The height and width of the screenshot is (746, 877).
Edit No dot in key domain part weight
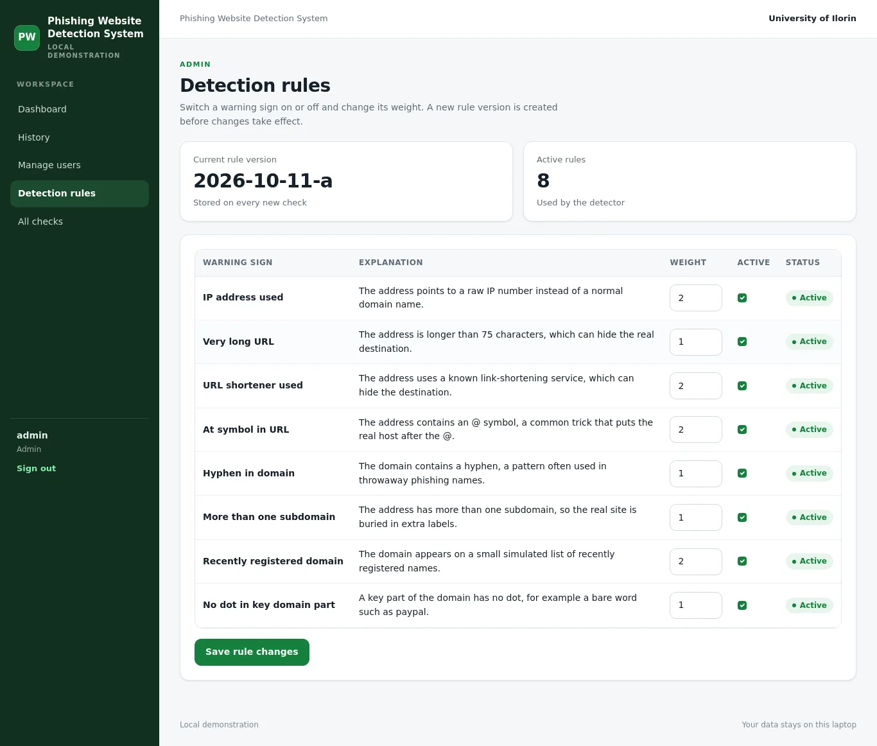696,605
